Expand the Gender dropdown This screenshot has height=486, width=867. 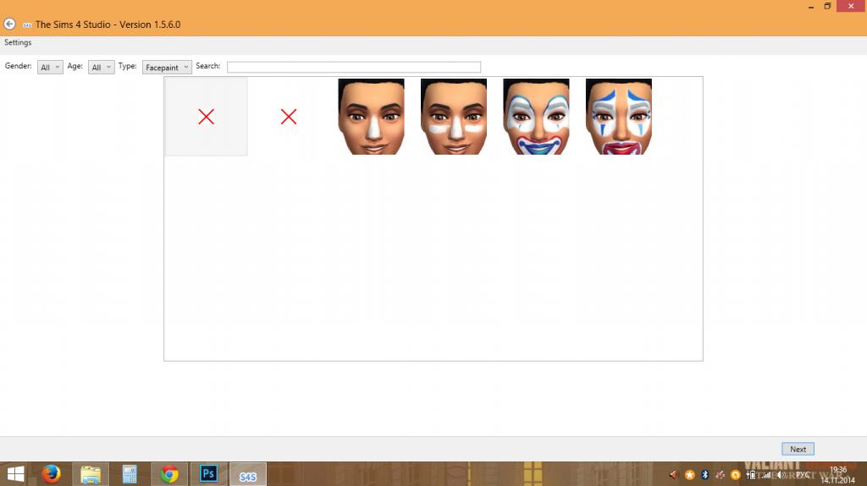pos(50,68)
